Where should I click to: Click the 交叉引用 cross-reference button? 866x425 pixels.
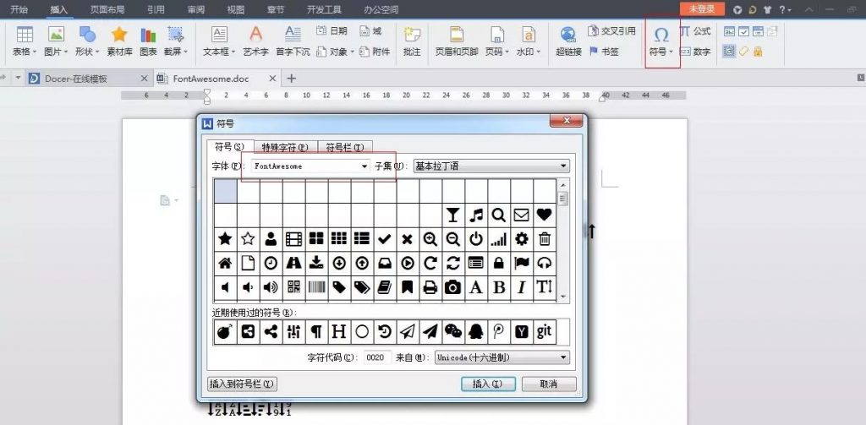coord(612,31)
